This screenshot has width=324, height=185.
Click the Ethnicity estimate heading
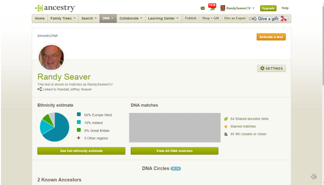[x=55, y=105]
